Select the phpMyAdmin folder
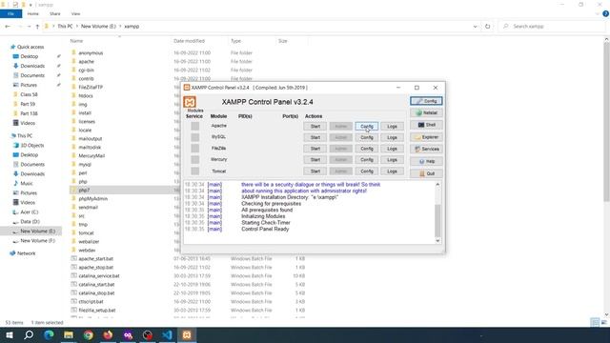This screenshot has height=343, width=610. (93, 199)
